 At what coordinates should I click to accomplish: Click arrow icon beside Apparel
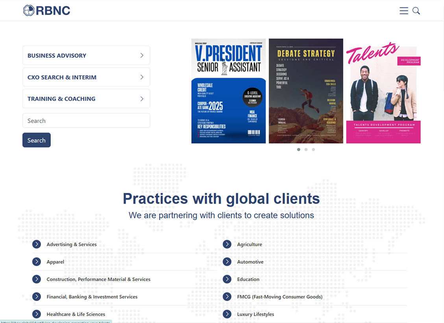37,262
